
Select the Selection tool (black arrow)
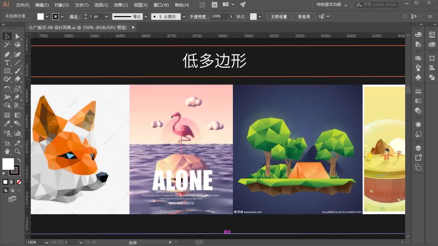click(7, 36)
